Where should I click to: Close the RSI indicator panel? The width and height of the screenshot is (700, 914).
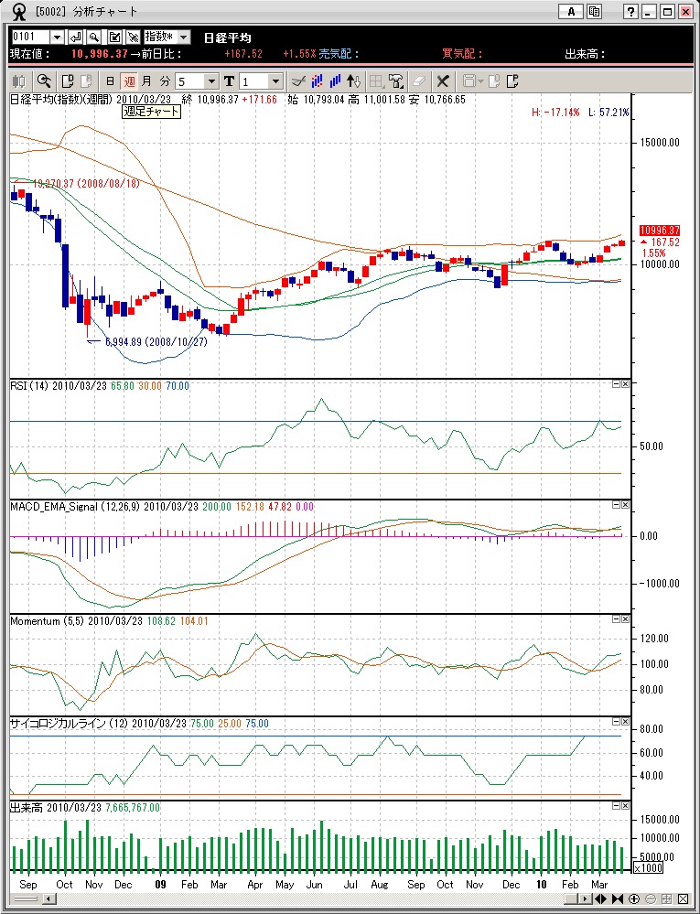pyautogui.click(x=626, y=385)
